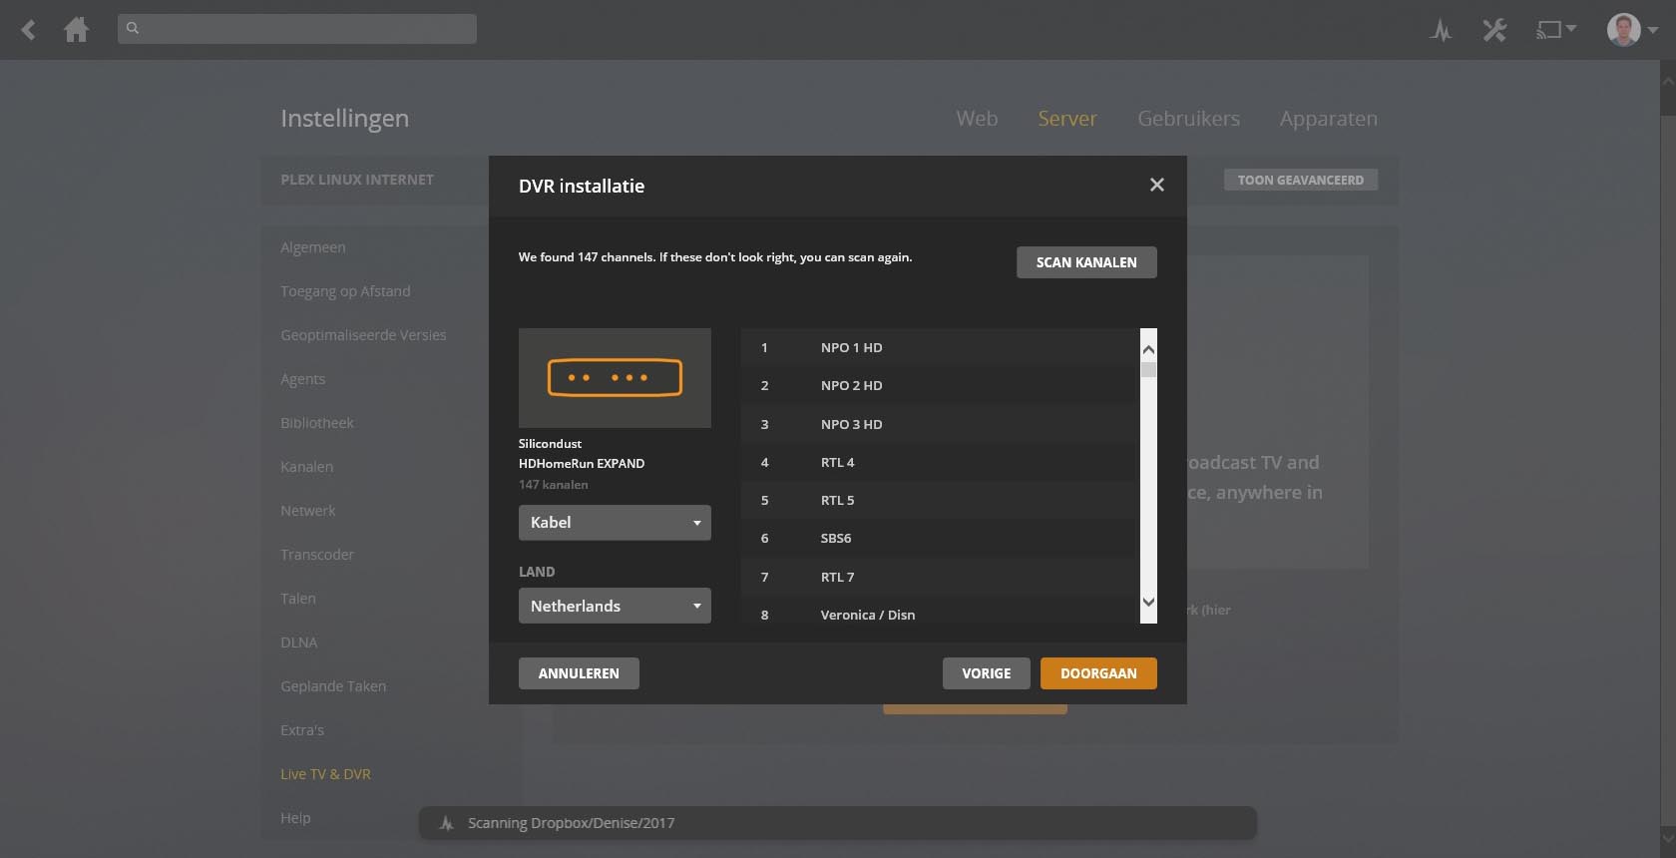Click the scrollbar down arrow in channel list
Screen dimensions: 1676x858
[x=1148, y=602]
